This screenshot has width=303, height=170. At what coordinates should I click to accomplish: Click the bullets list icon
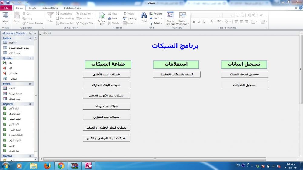tap(237, 15)
